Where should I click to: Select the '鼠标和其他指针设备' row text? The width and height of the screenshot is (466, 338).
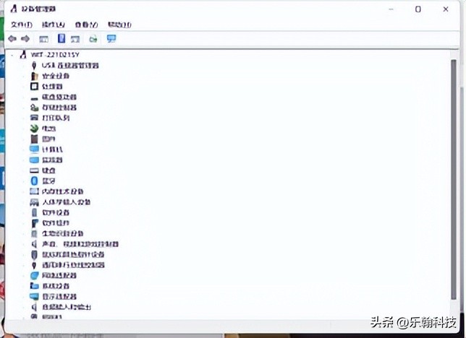[x=73, y=255]
